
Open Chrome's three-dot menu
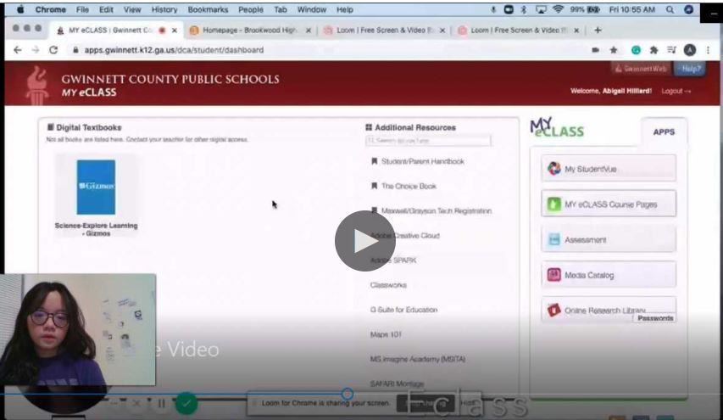click(x=708, y=50)
